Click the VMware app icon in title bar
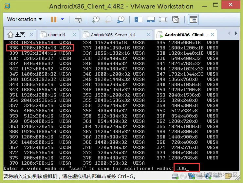Viewport: 243px width, 183px height. 7,6
